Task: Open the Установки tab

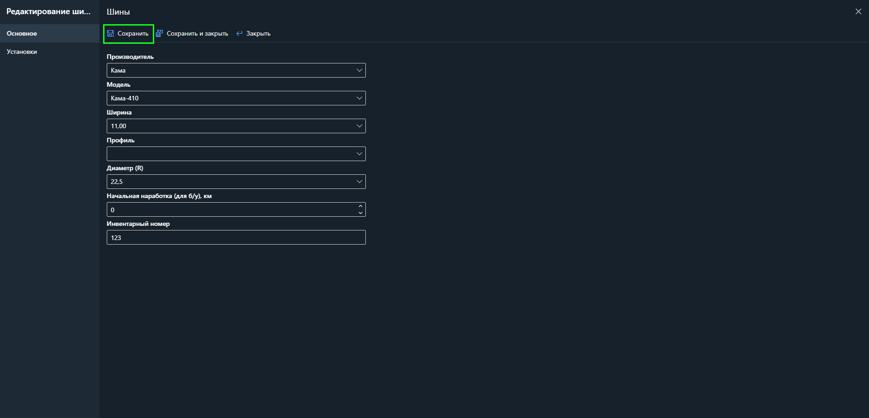Action: point(22,52)
